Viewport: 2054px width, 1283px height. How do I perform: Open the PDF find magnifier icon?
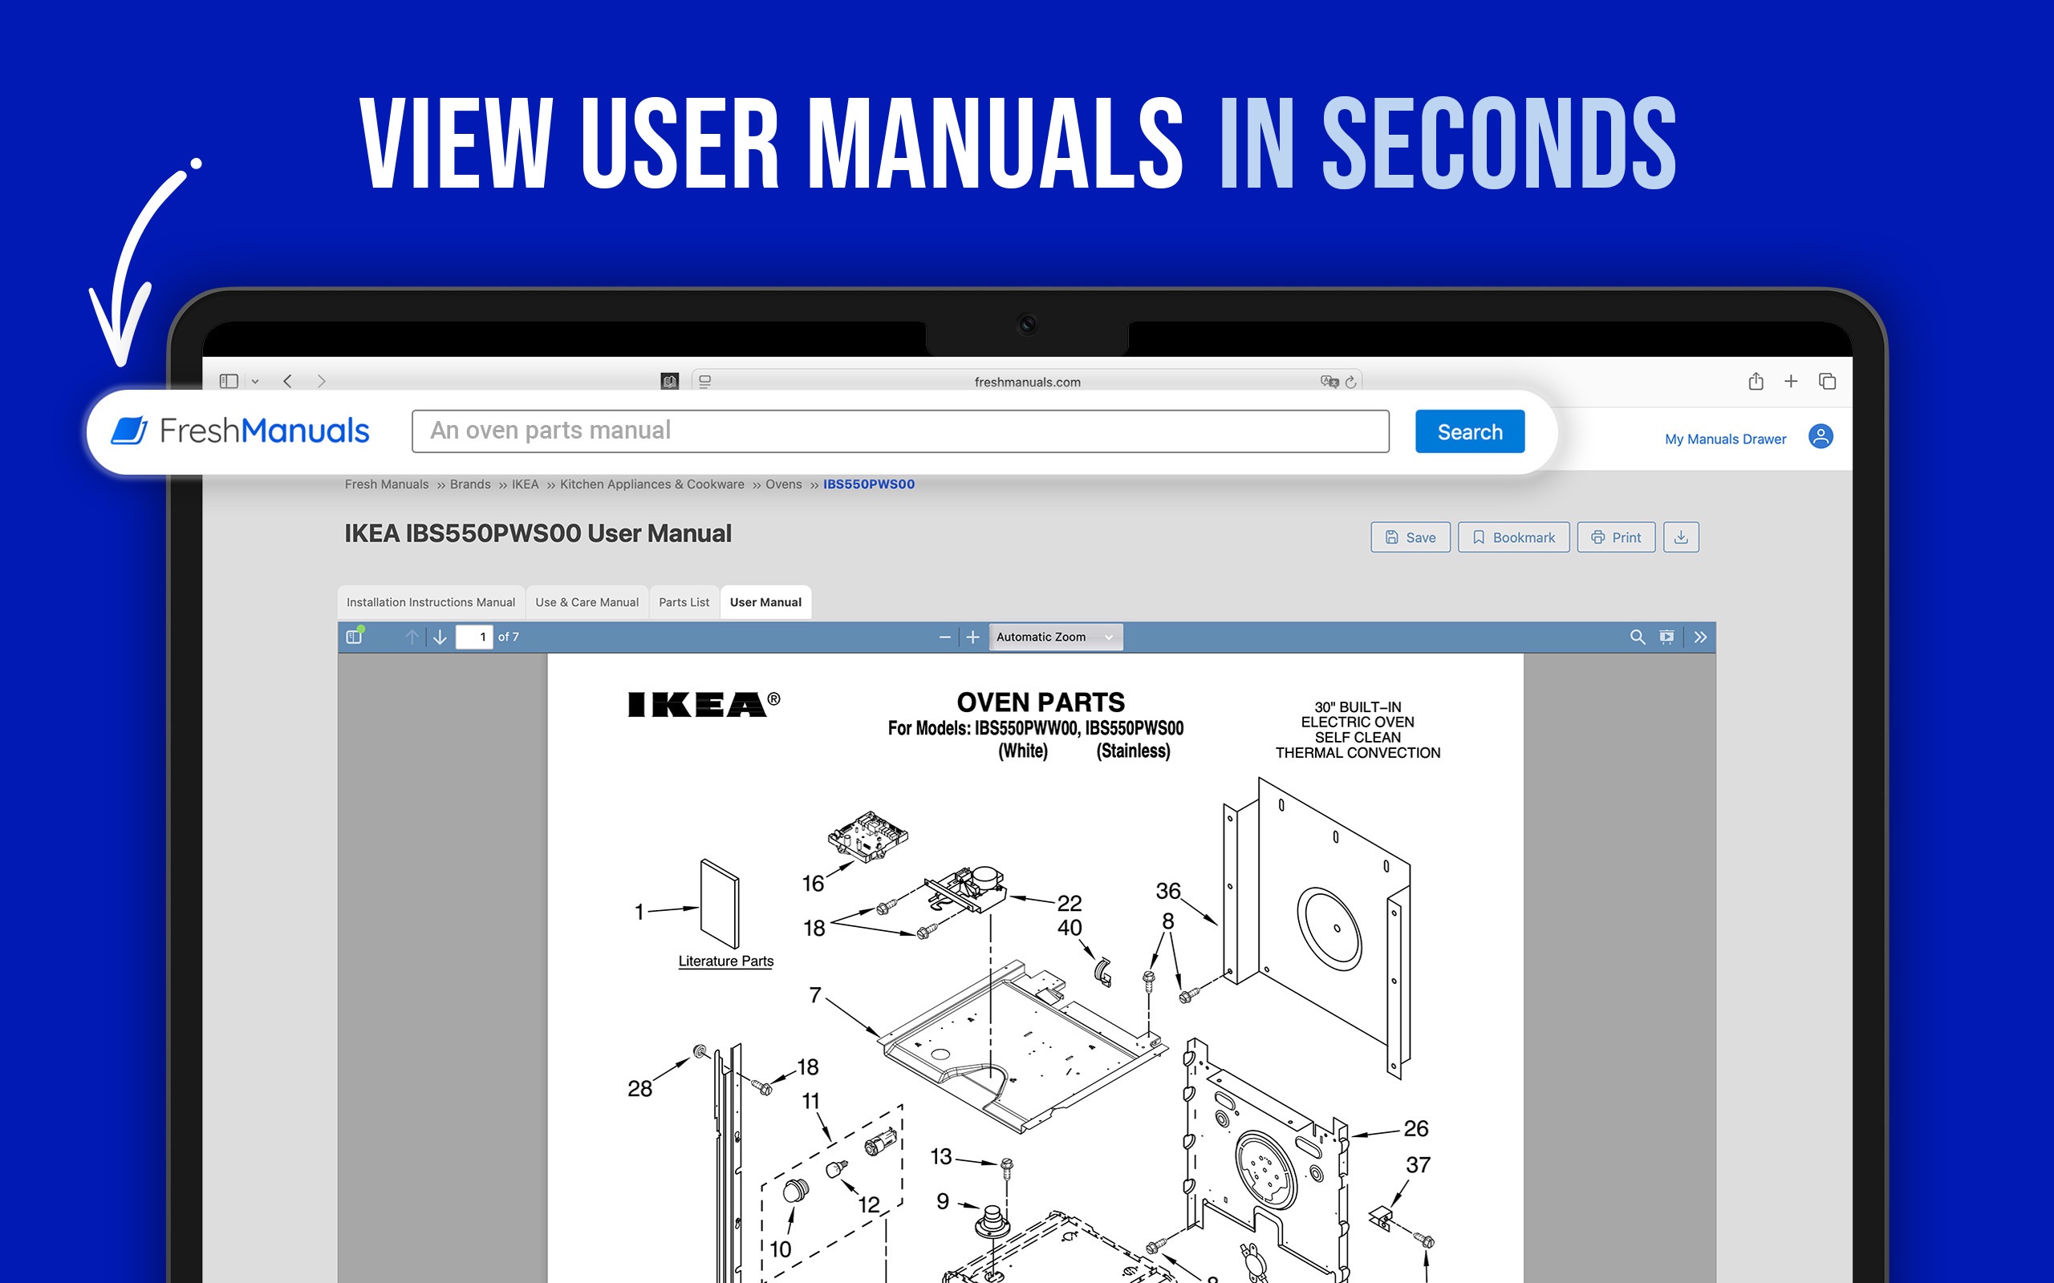coord(1638,637)
